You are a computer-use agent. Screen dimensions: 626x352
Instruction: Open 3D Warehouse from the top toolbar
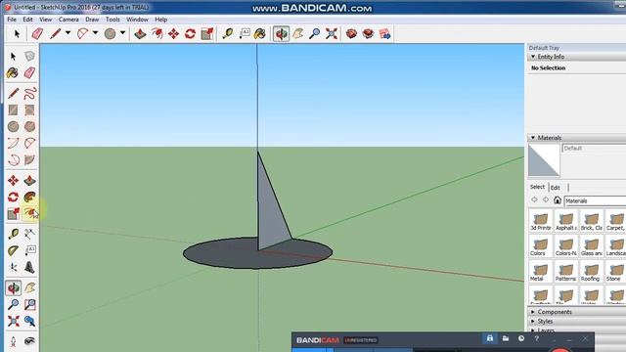tap(351, 34)
